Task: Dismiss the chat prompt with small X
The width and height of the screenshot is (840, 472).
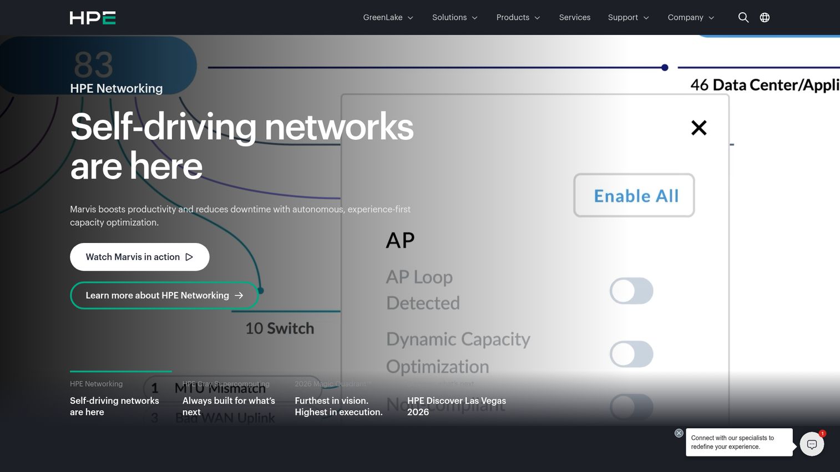Action: coord(679,433)
